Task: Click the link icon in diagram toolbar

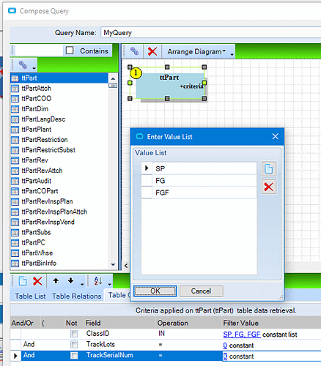Action: (134, 51)
